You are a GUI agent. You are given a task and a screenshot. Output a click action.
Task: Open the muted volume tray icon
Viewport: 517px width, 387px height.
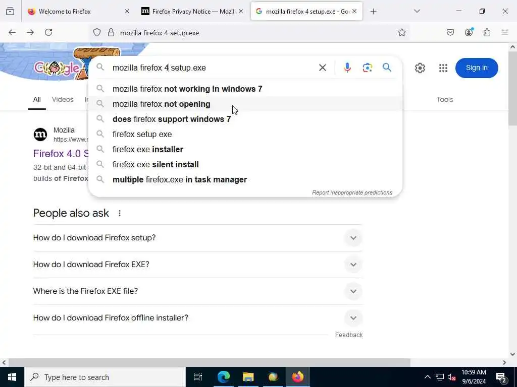451,377
